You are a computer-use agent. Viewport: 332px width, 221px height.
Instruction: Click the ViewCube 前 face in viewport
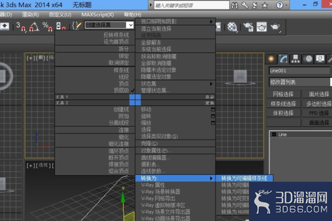tap(240, 76)
